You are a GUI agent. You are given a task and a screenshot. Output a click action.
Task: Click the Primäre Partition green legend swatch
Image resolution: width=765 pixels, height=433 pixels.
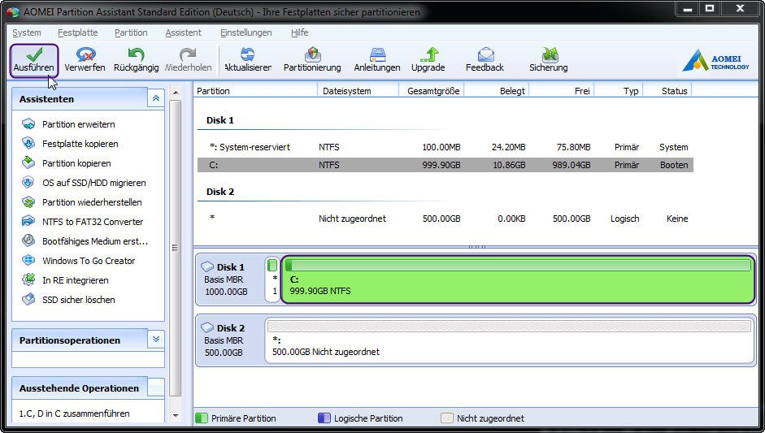point(202,418)
